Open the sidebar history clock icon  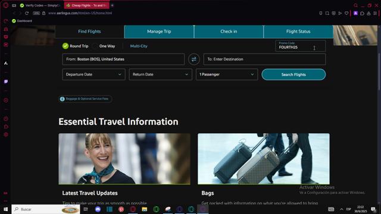[x=6, y=119]
